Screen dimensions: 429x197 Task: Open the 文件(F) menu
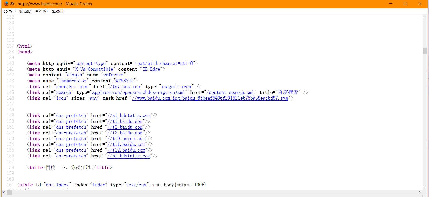pos(10,11)
